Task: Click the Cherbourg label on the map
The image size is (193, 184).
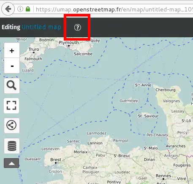Action: click(166, 90)
